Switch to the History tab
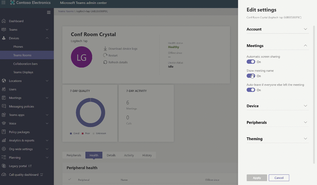This screenshot has width=317, height=185. (147, 155)
